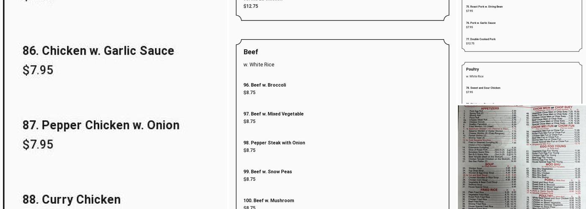The height and width of the screenshot is (209, 586).
Task: Select 75. Roast Pork w. String Bean
Action: pyautogui.click(x=484, y=7)
